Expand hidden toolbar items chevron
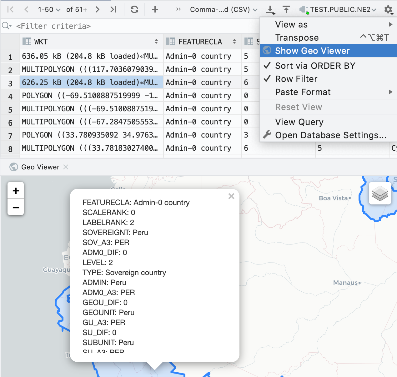This screenshot has height=377, width=397. click(178, 9)
